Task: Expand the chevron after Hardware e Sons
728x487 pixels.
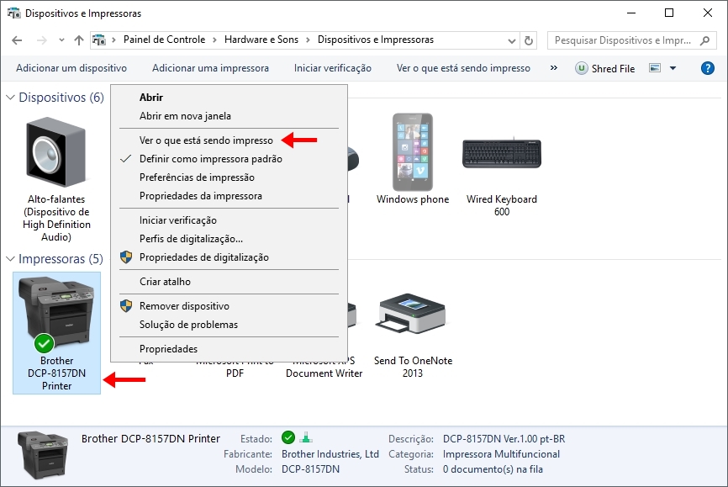Action: click(308, 40)
